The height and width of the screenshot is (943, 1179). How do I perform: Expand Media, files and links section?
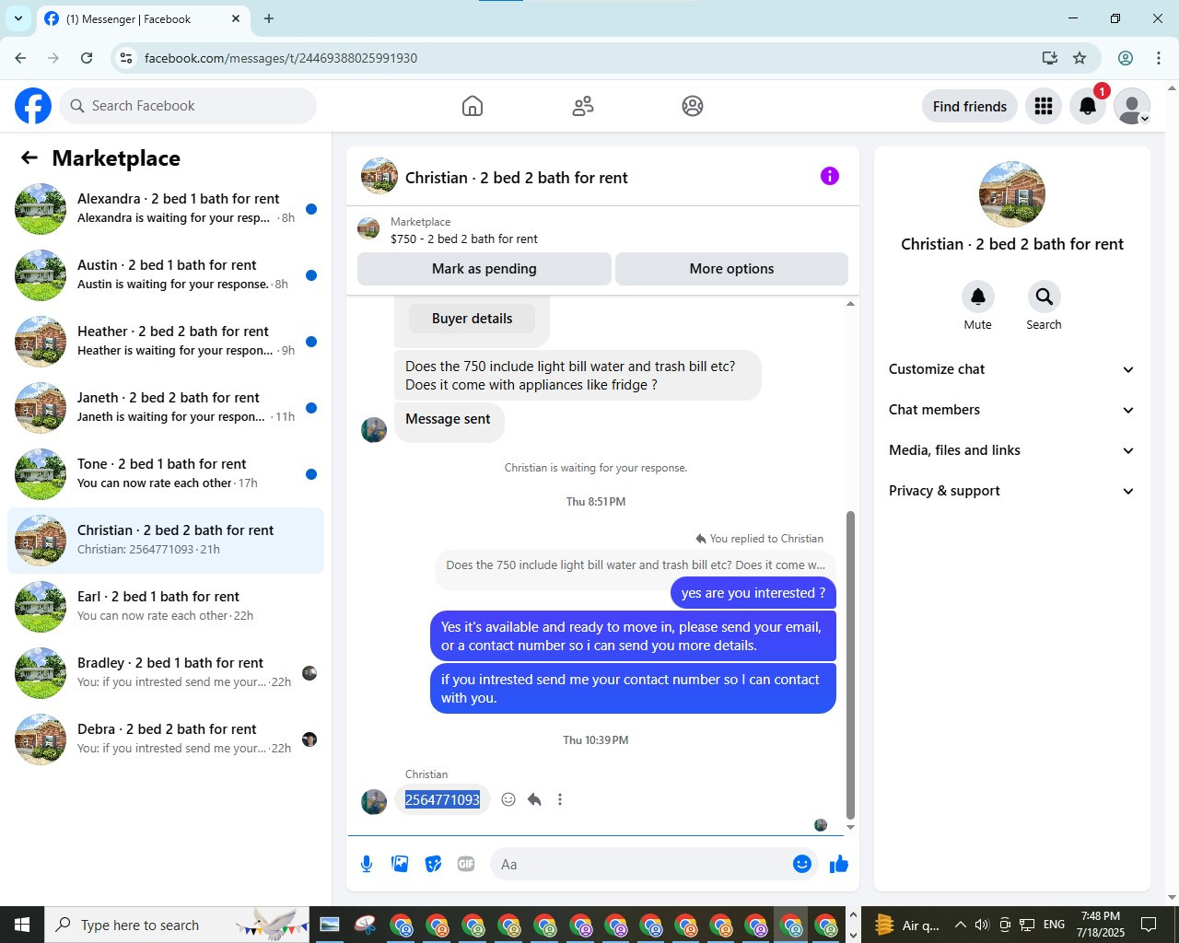pos(1011,450)
